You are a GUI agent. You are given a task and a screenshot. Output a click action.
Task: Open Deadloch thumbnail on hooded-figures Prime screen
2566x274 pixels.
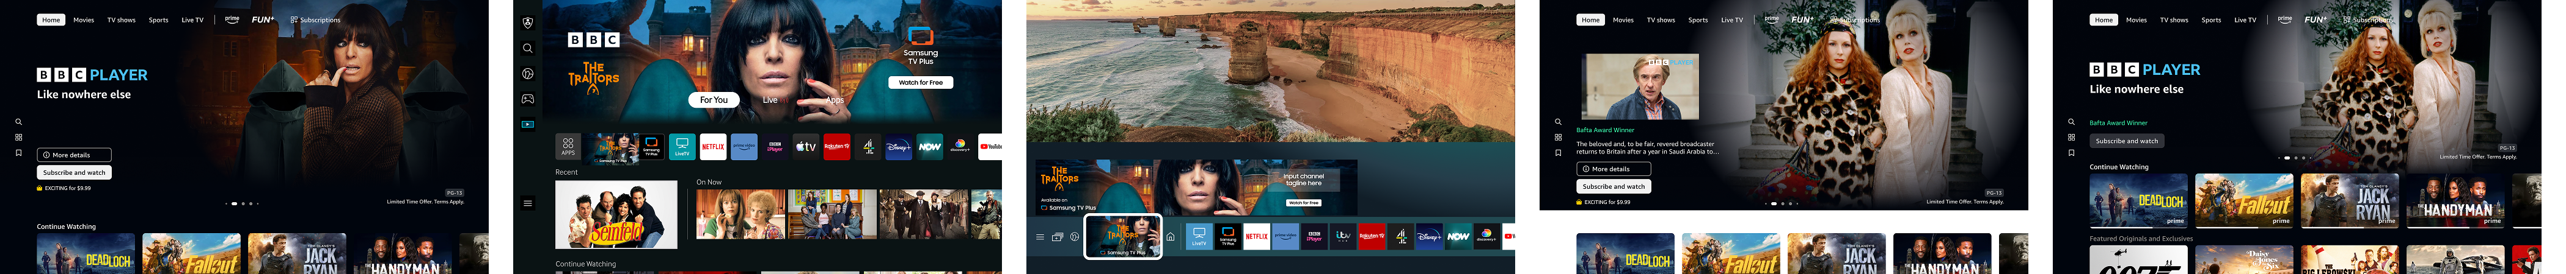(x=86, y=254)
